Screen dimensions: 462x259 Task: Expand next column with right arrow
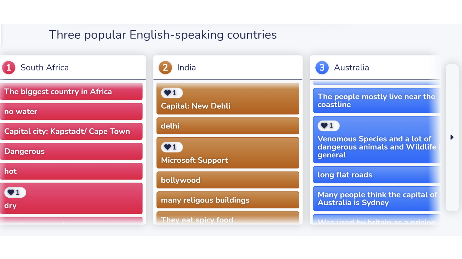click(452, 137)
